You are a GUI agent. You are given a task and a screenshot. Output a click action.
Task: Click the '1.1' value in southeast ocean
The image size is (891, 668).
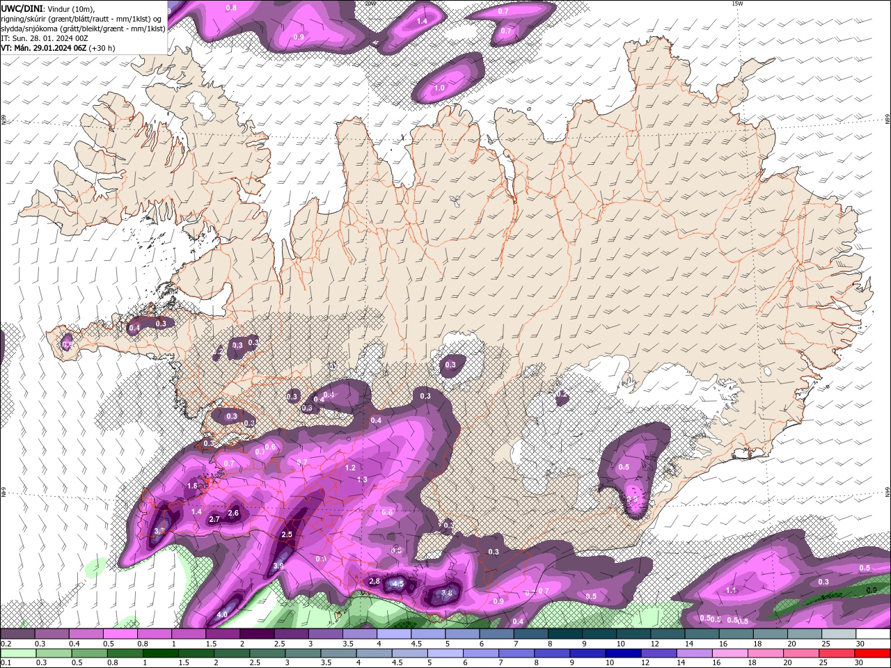732,590
